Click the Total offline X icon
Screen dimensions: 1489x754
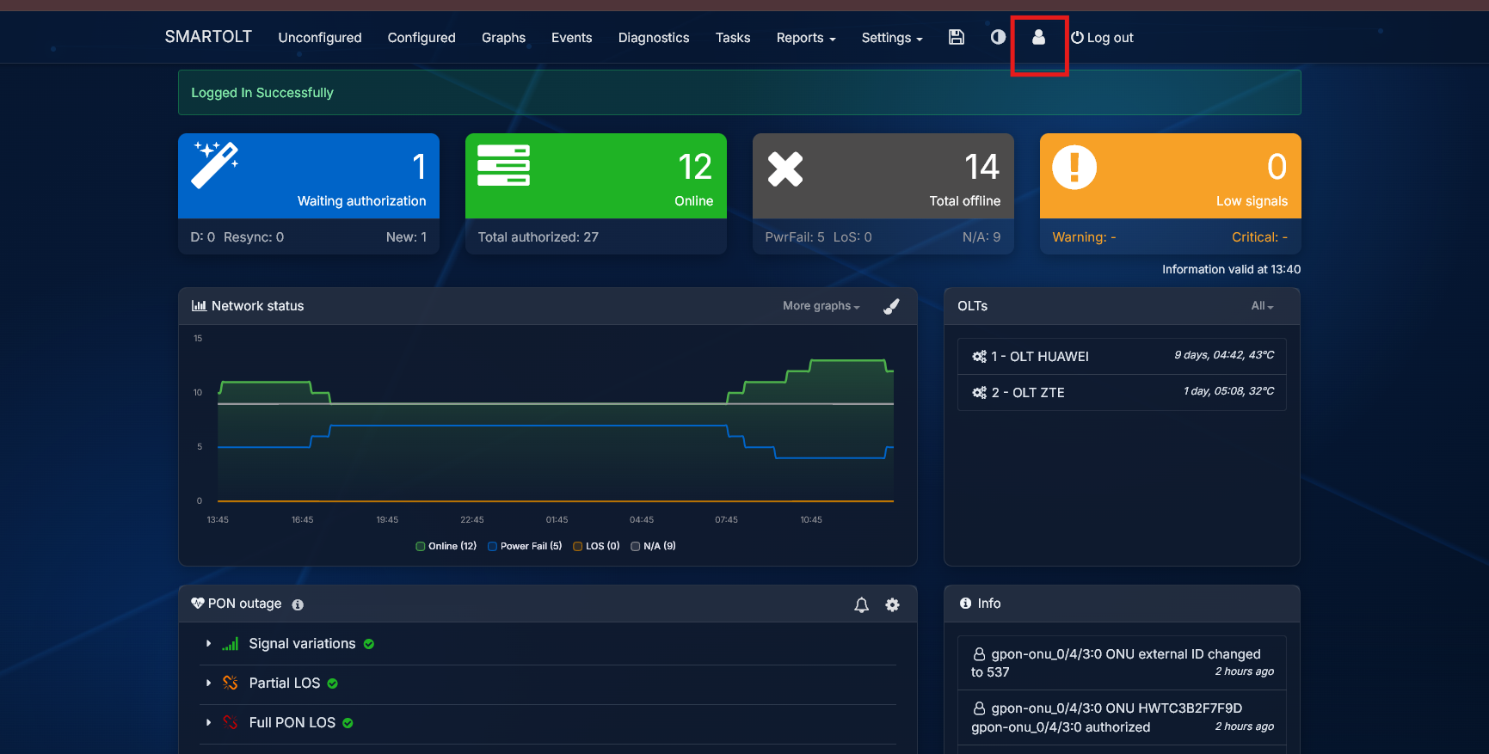click(x=785, y=169)
